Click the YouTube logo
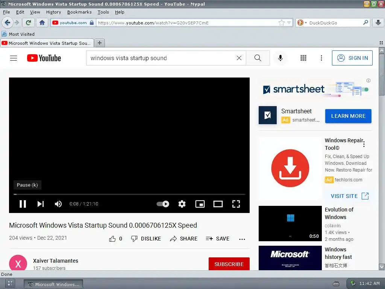The height and width of the screenshot is (289, 385). (x=44, y=58)
